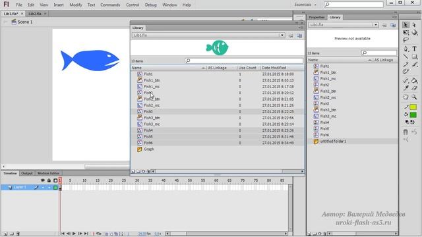422x237 pixels.
Task: Expand the Graph folder
Action: (x=139, y=149)
